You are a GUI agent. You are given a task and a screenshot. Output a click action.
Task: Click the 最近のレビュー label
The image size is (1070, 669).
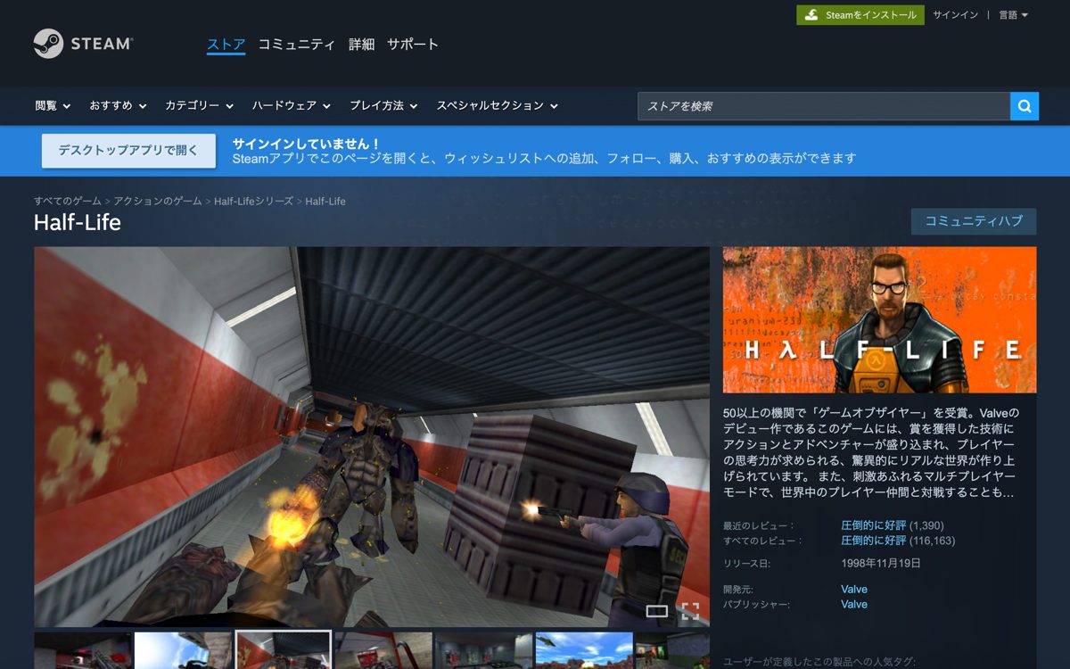click(758, 526)
